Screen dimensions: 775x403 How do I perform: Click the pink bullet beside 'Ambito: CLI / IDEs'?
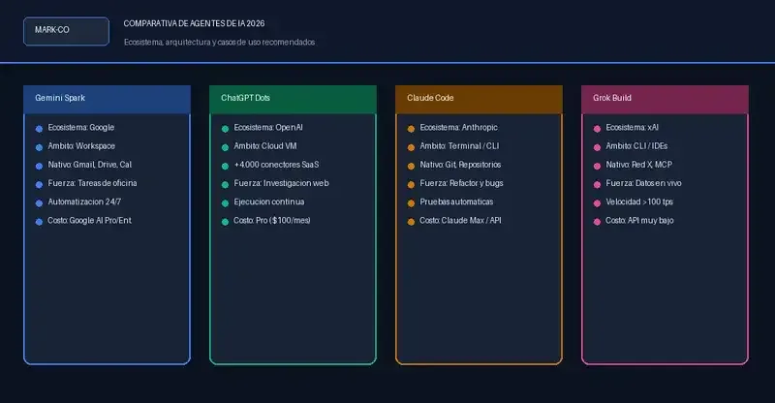point(597,147)
